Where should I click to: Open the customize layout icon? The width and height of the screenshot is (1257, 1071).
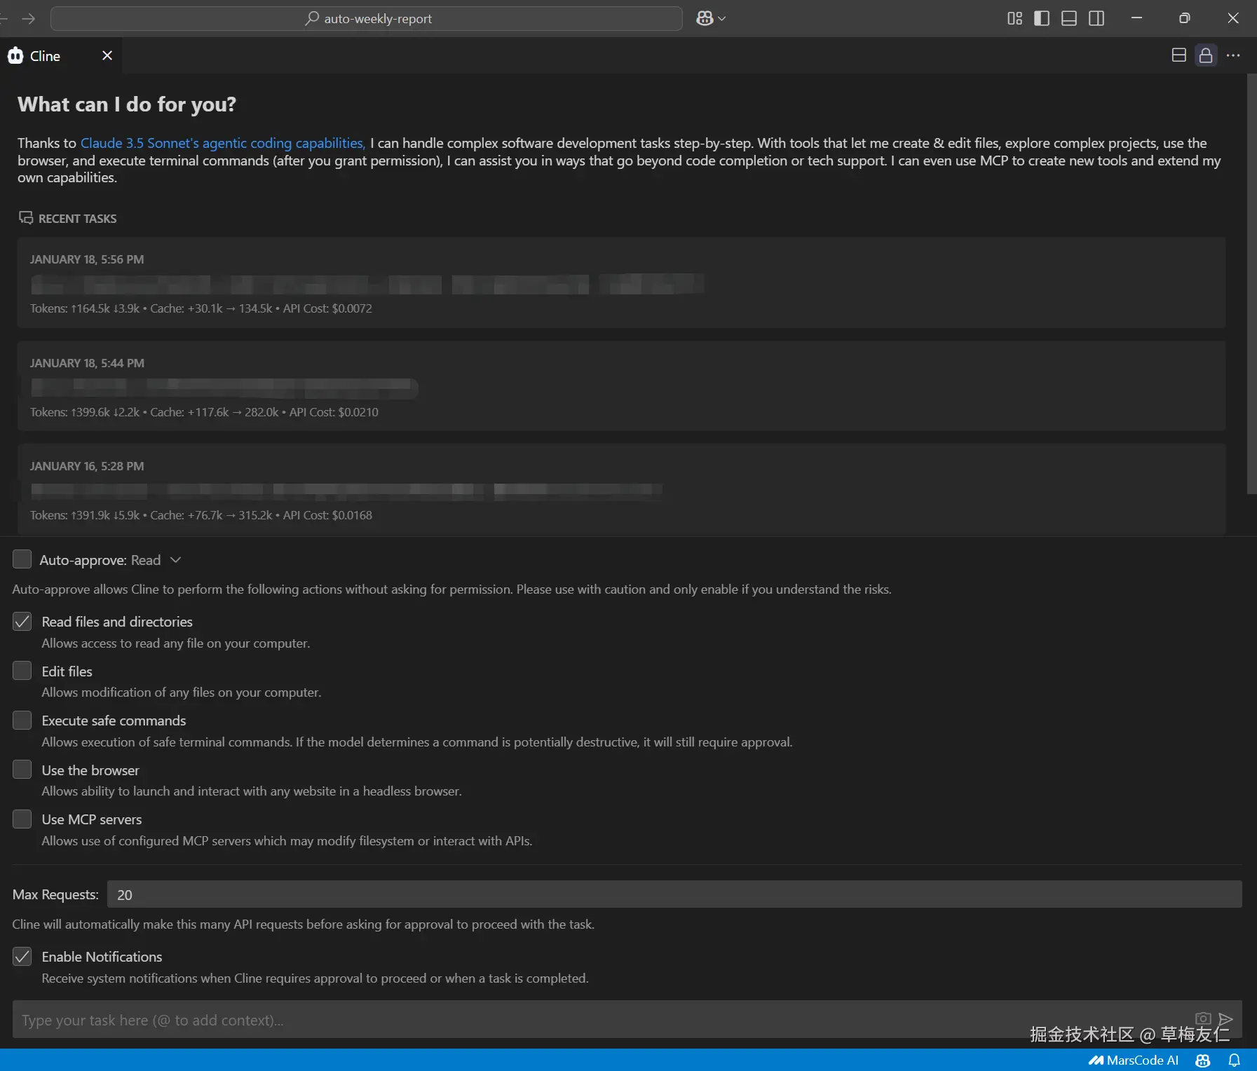1014,19
